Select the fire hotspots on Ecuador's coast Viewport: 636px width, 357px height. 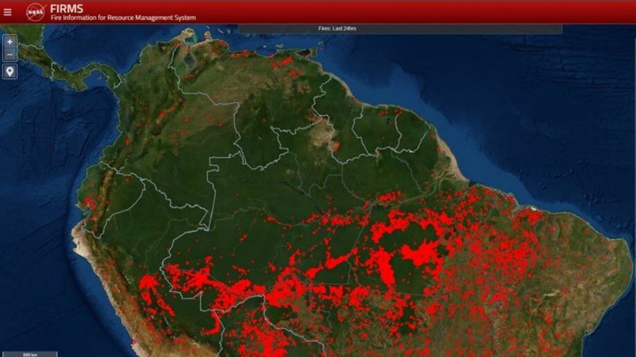tap(89, 203)
